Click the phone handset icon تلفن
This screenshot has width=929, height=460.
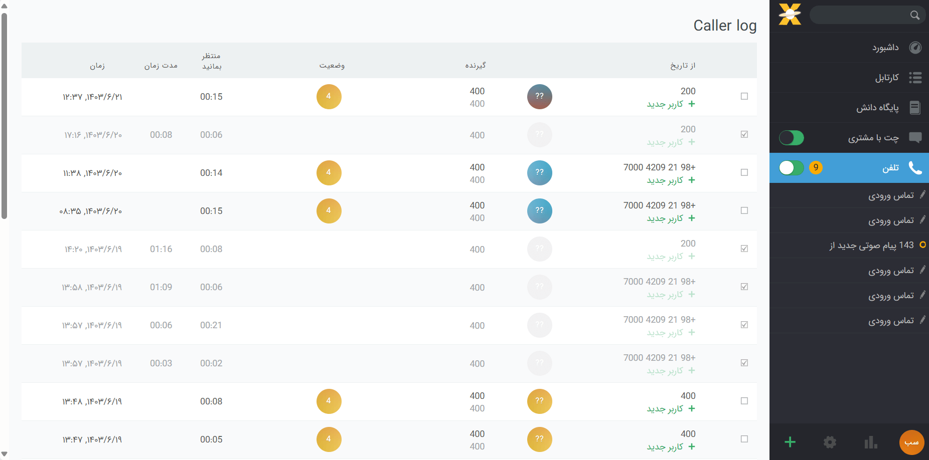915,168
